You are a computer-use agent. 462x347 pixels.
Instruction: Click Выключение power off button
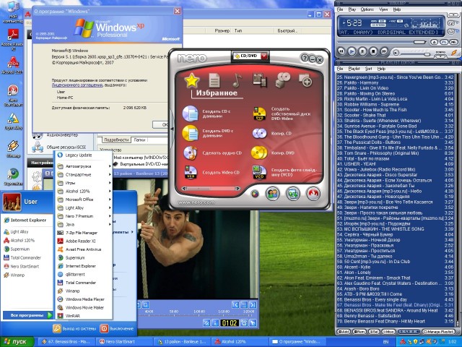point(118,328)
